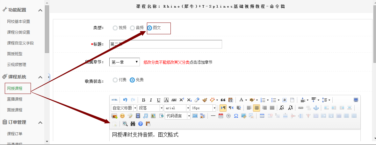Apply bold formatting in the editor
This screenshot has width=376, height=145.
(x=143, y=100)
